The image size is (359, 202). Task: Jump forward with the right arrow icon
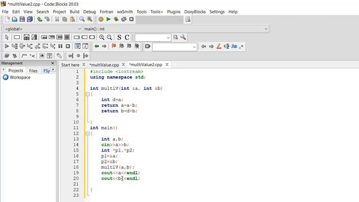tap(104, 46)
